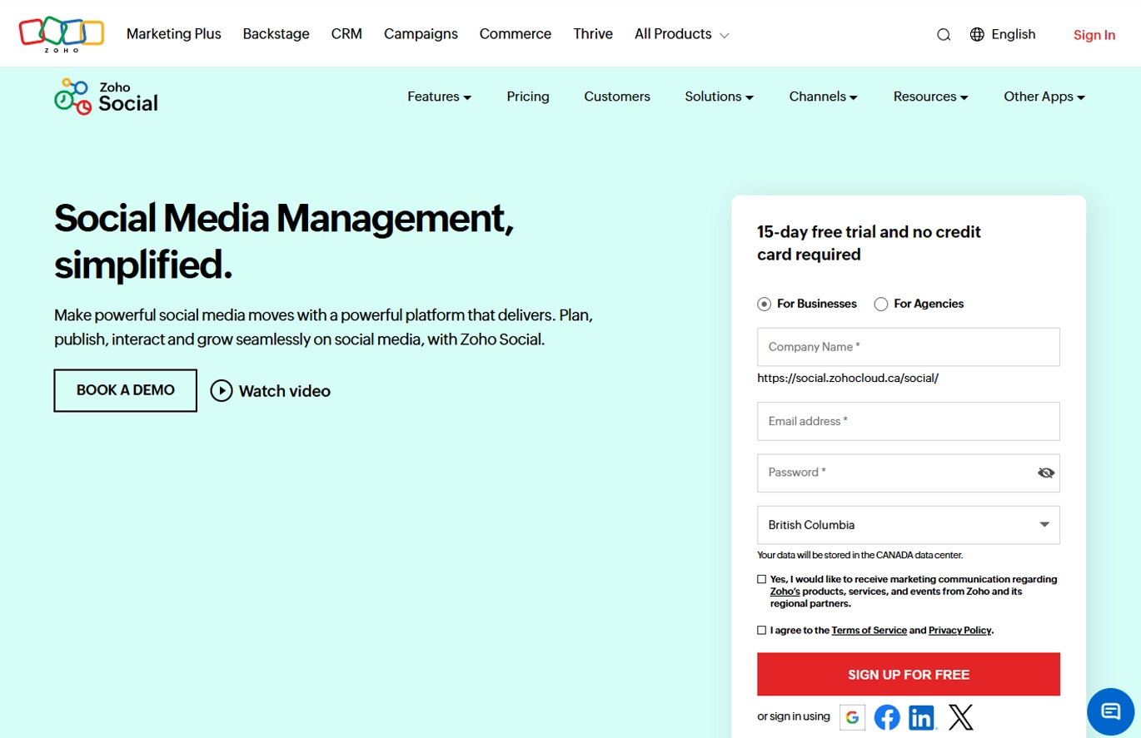Expand the Resources menu
This screenshot has height=738, width=1141.
[930, 97]
